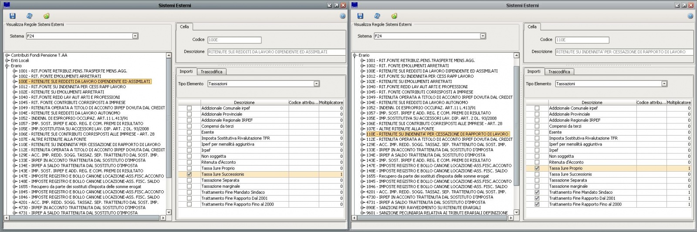The width and height of the screenshot is (697, 232).
Task: Click the save icon in the left window
Action: point(12,16)
